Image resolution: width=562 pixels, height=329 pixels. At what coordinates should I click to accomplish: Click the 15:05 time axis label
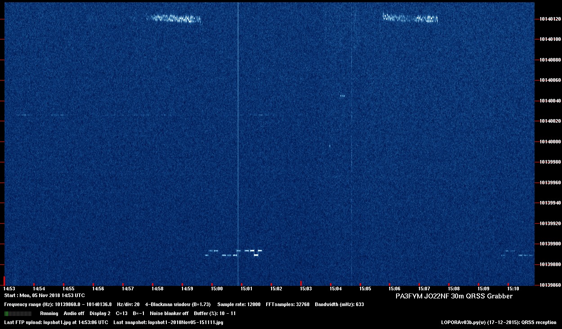(x=365, y=289)
